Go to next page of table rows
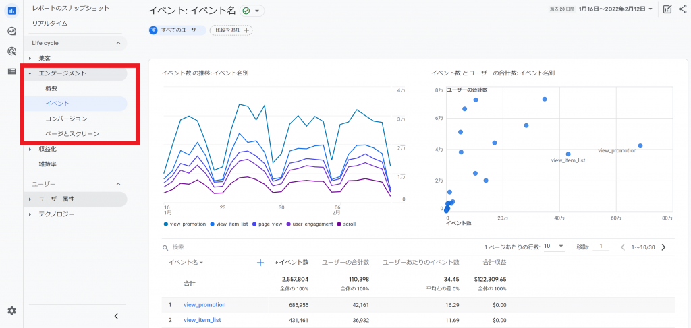 (663, 247)
